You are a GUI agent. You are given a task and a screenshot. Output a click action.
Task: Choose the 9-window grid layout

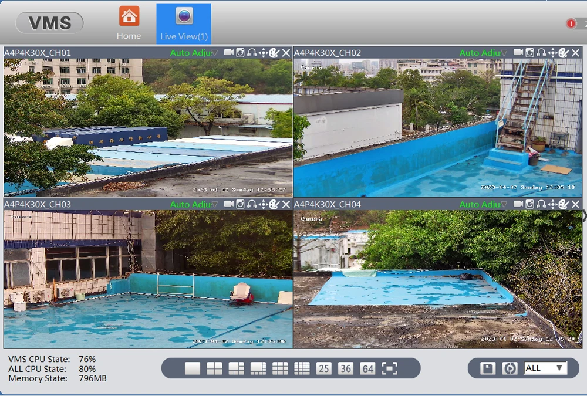click(x=280, y=368)
